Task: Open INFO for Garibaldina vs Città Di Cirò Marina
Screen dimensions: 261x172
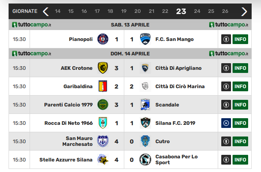Action: tap(240, 86)
